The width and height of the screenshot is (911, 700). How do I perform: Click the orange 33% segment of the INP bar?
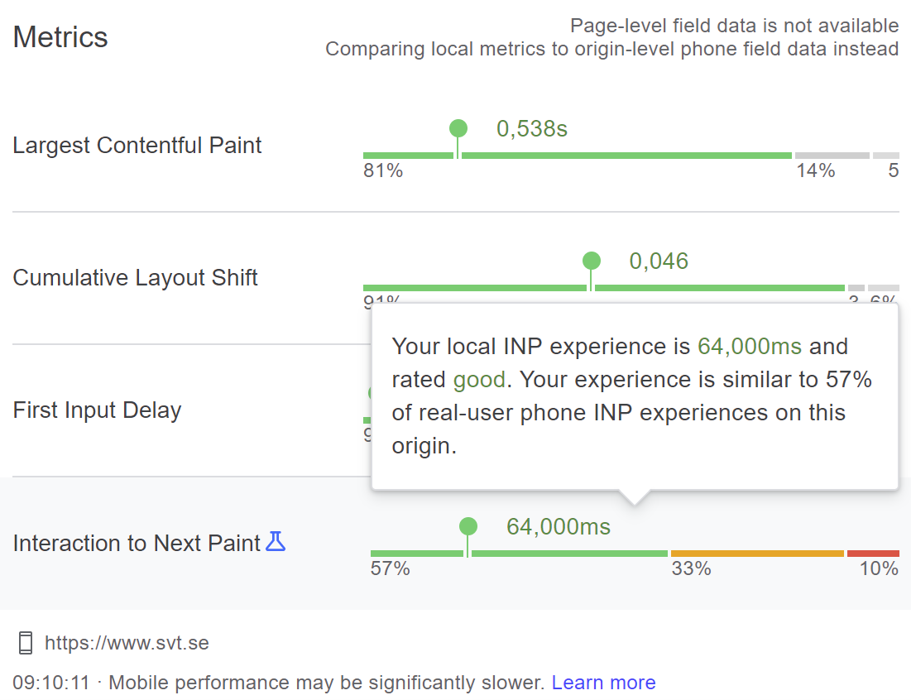click(x=756, y=554)
